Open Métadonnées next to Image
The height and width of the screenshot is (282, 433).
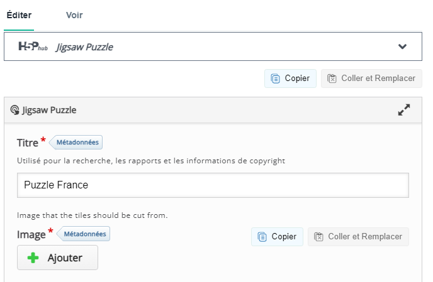coord(85,234)
